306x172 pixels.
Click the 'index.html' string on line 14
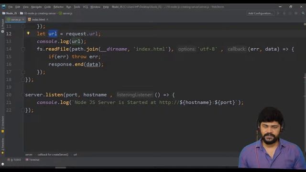[x=151, y=49]
